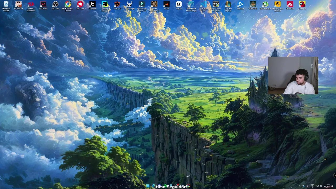This screenshot has height=189, width=336.
Task: Select the Riot Client desktop icon
Action: [x=80, y=6]
